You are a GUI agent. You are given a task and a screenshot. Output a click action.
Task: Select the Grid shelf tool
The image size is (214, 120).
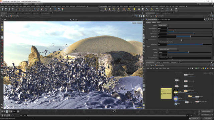point(16,9)
